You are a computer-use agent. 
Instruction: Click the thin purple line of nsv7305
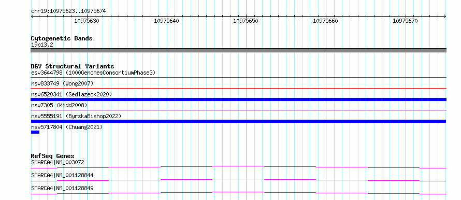(238, 110)
